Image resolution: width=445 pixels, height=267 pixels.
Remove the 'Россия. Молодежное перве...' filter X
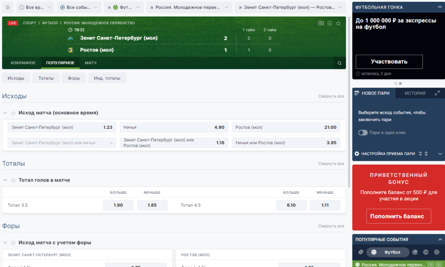tap(152, 8)
